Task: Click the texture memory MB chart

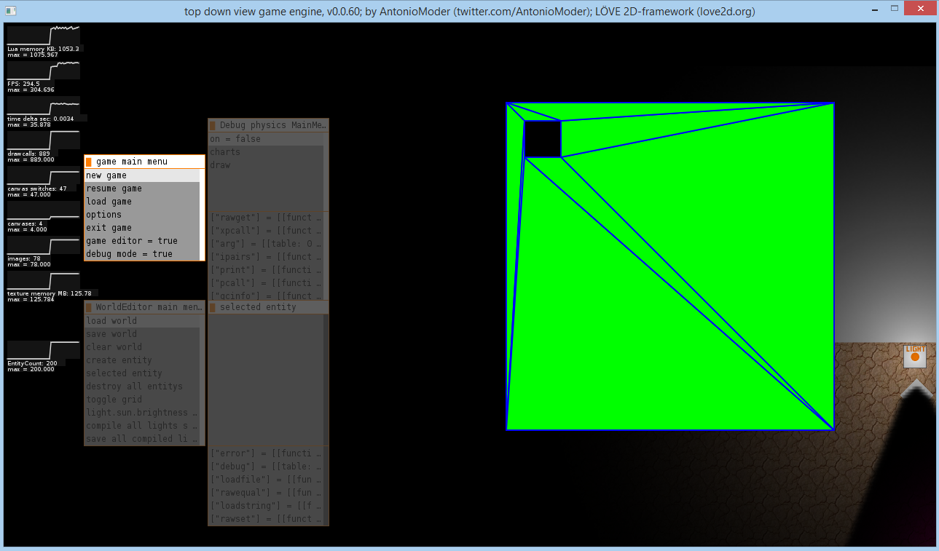Action: [x=44, y=280]
